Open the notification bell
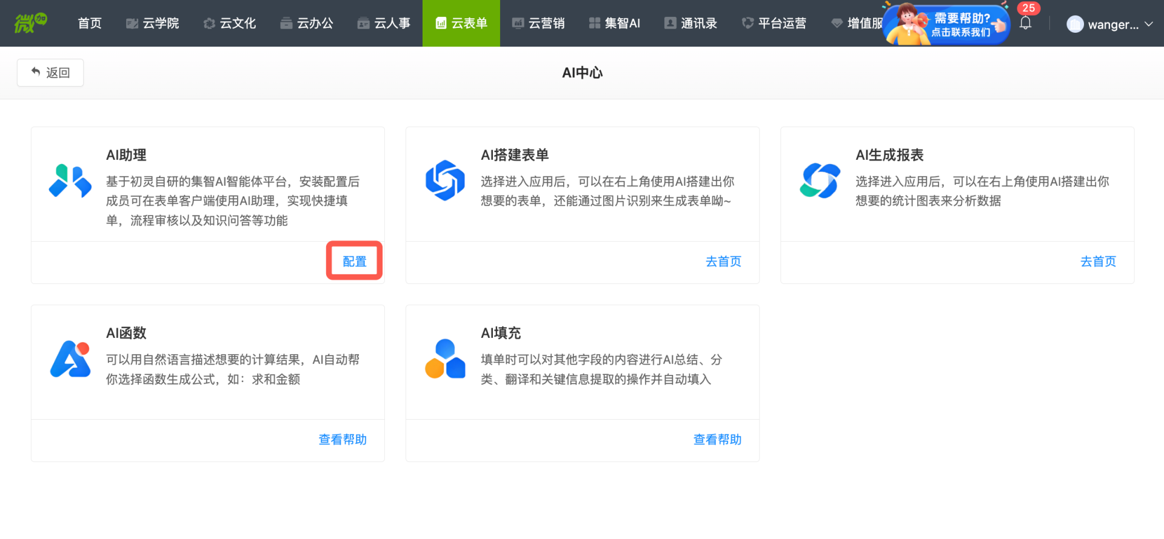Viewport: 1164px width, 539px height. (1025, 24)
